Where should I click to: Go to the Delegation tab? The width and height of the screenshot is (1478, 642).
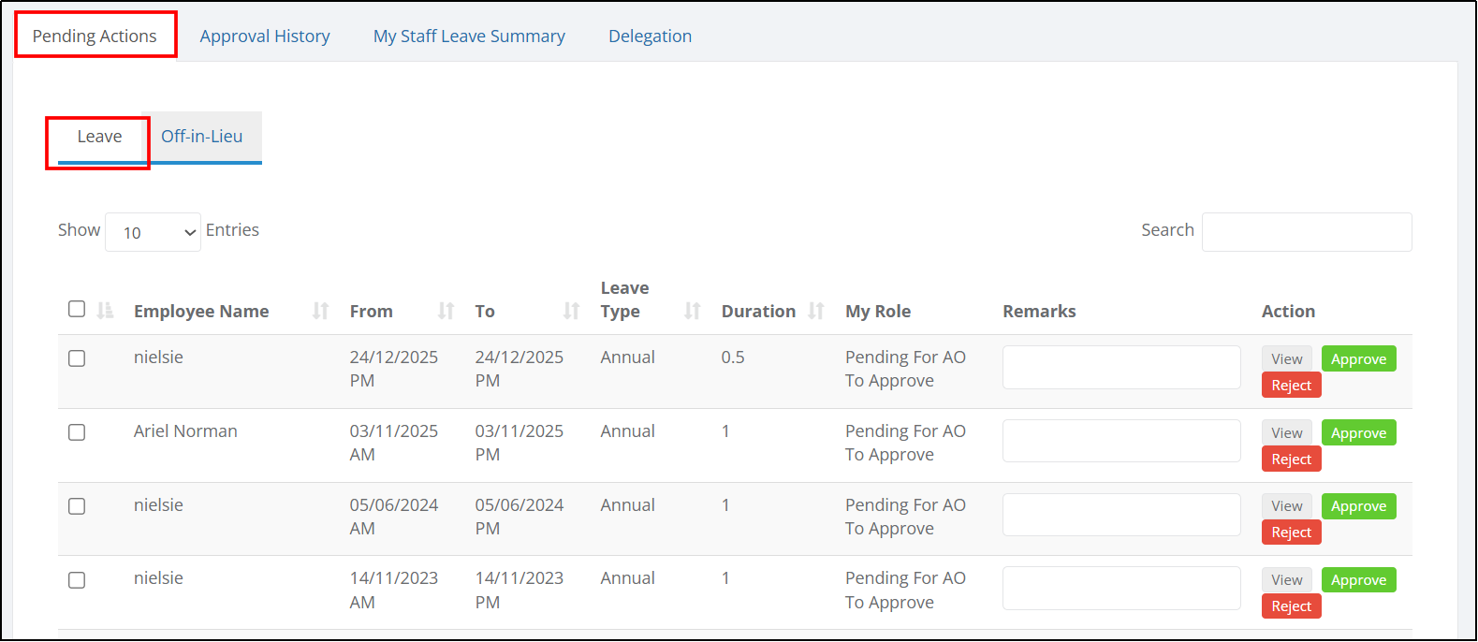coord(651,36)
